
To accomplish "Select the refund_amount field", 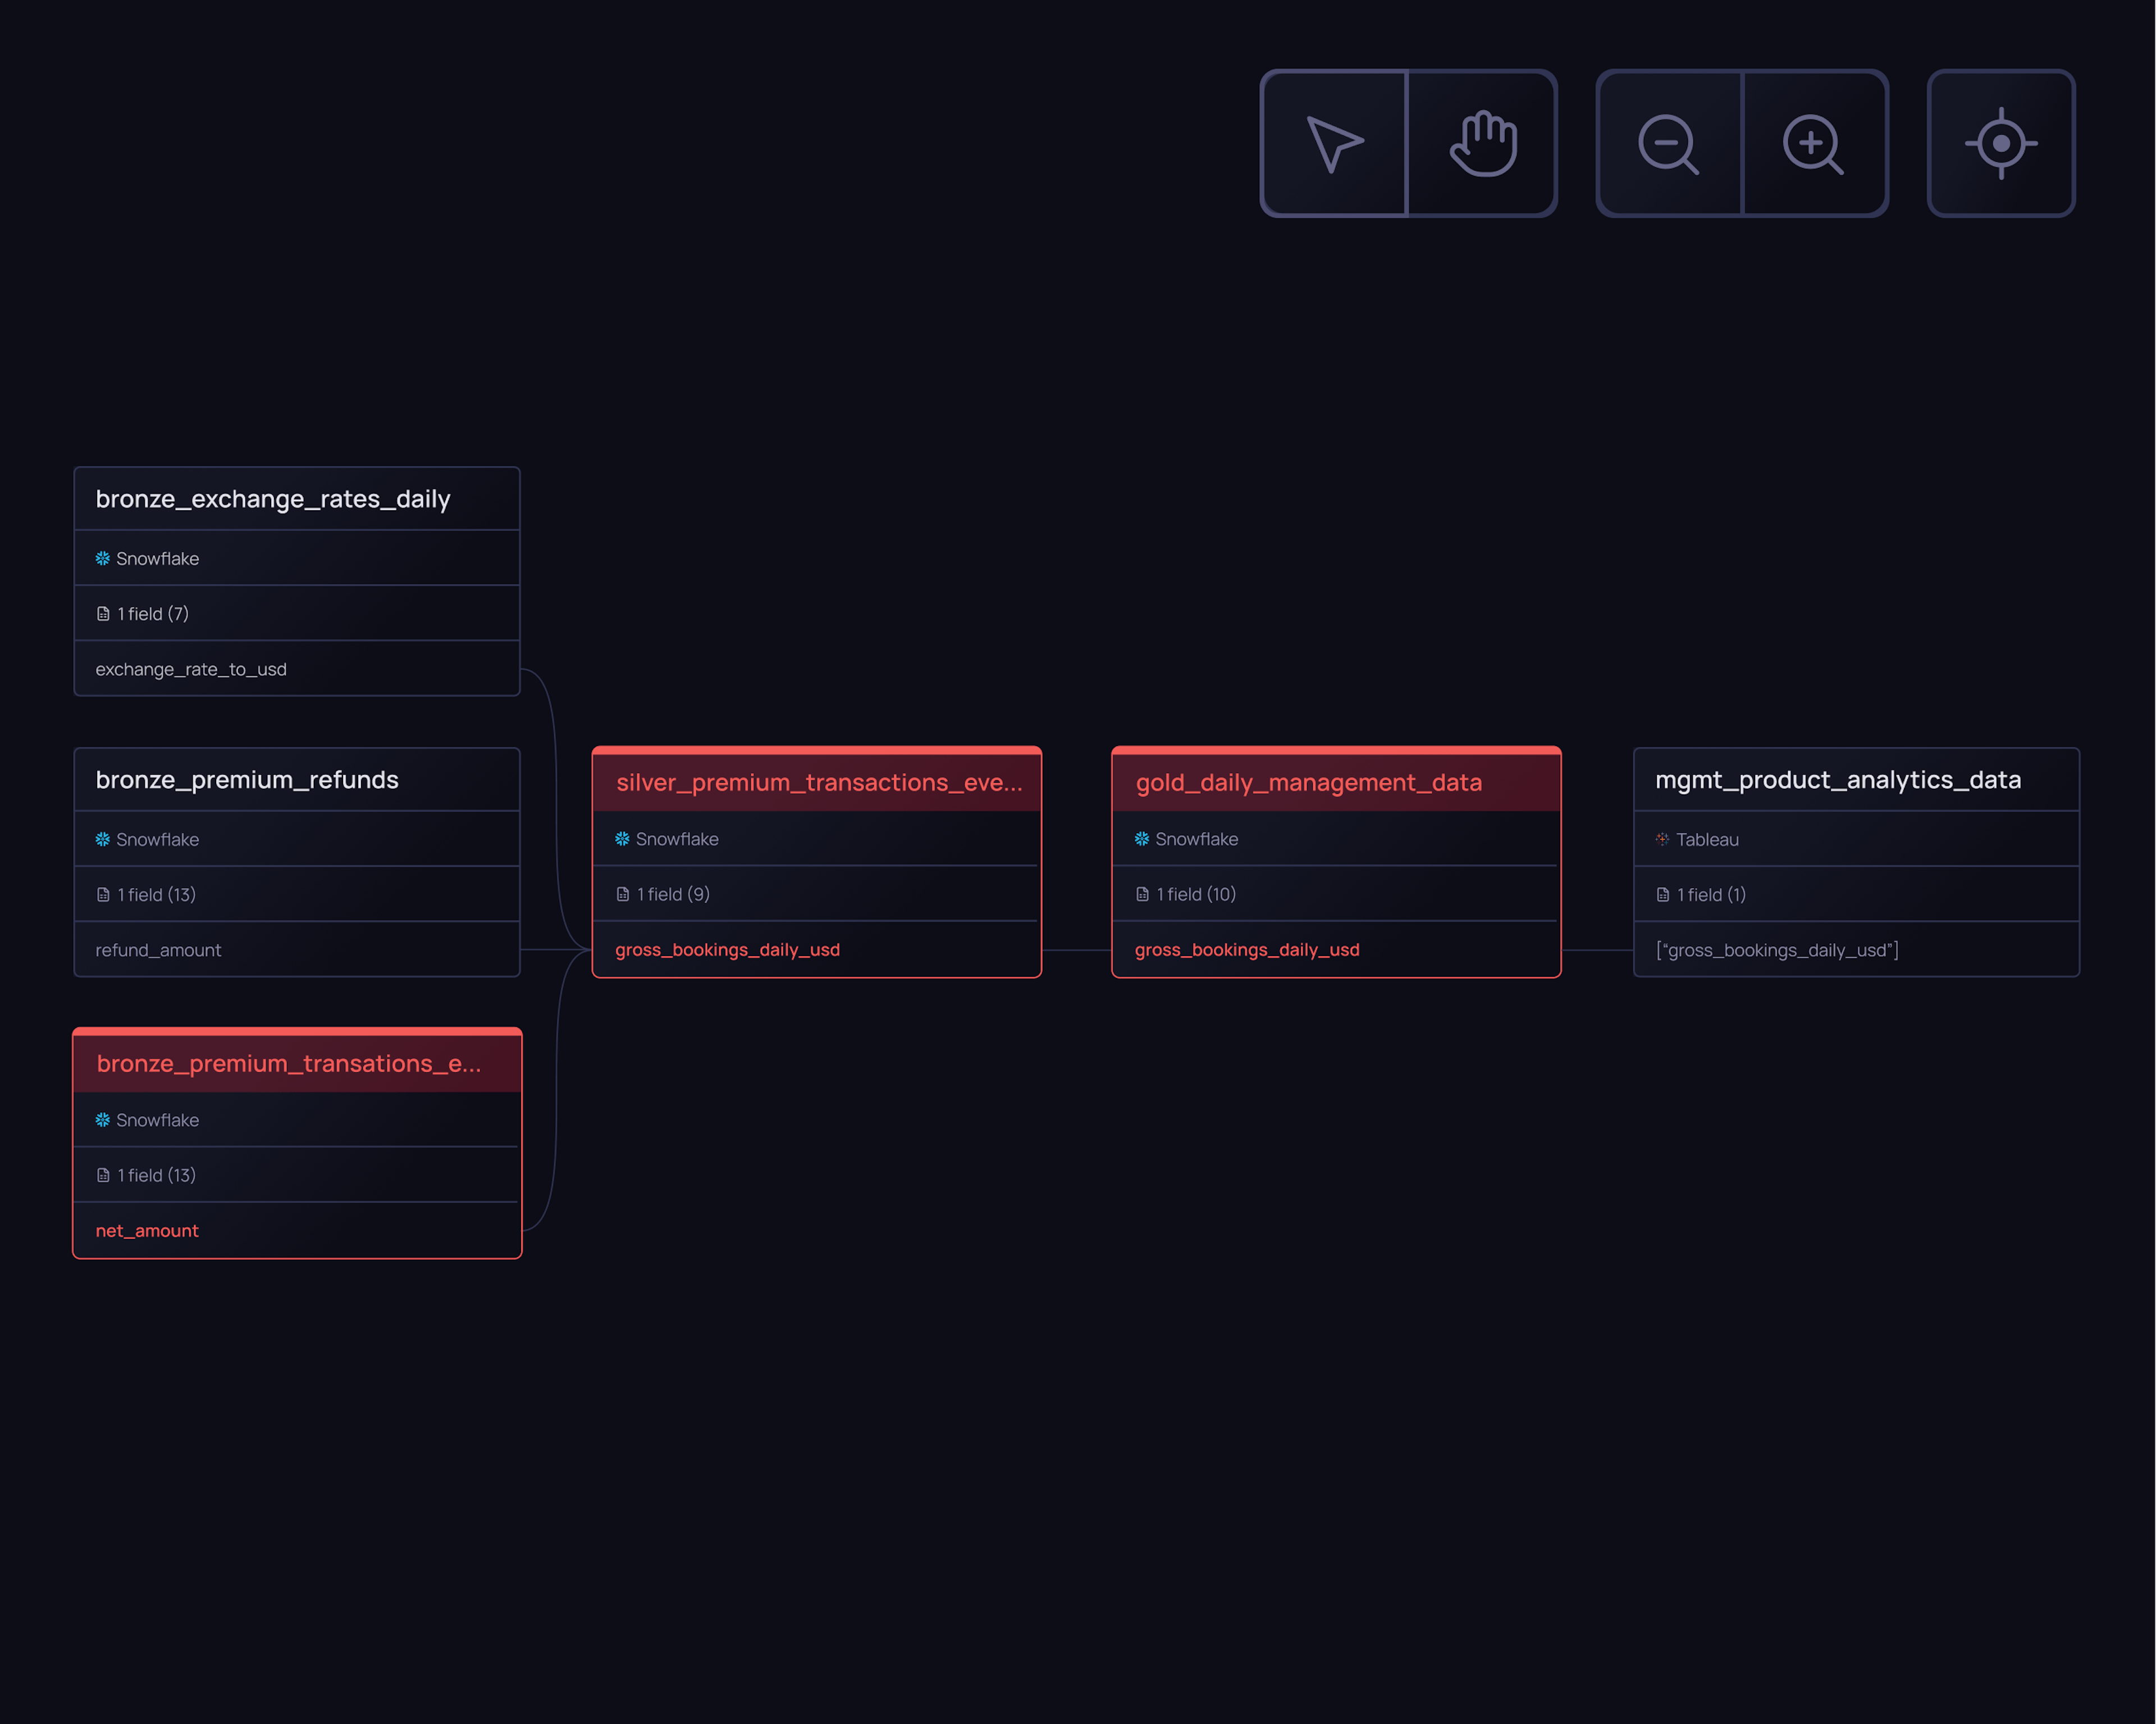I will click(158, 950).
